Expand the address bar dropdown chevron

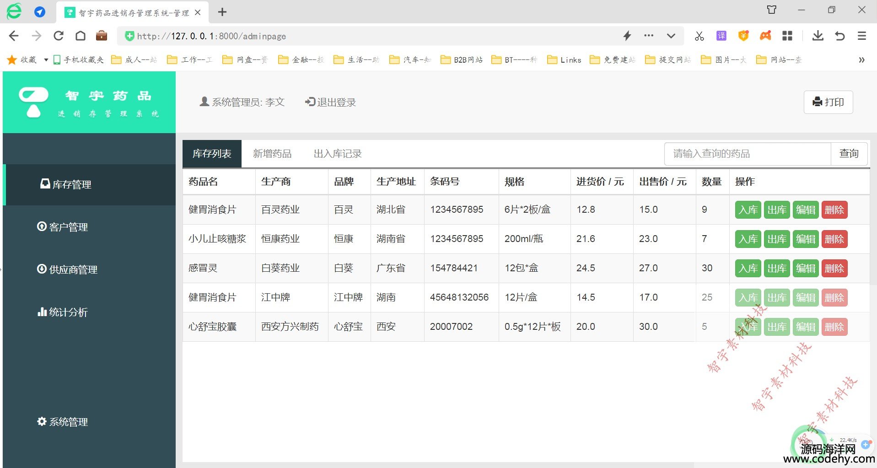[671, 36]
